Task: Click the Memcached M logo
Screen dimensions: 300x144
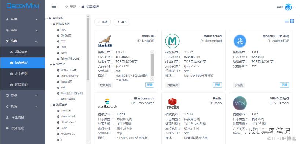Action: [x=172, y=41]
